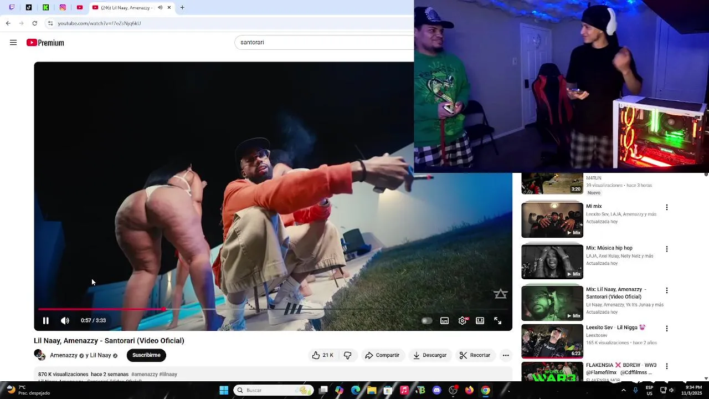The height and width of the screenshot is (399, 709).
Task: Open the M4RUN video thumbnail
Action: point(552,183)
